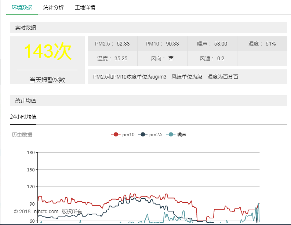
Task: Select the 温度 35.25 reading
Action: tap(112, 58)
